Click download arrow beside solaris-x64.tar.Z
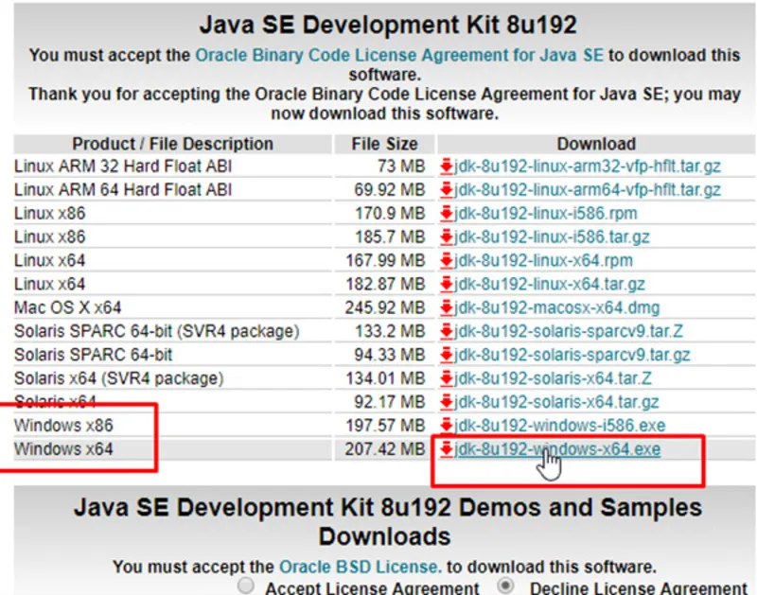Screen dimensions: 757x595 tap(446, 378)
